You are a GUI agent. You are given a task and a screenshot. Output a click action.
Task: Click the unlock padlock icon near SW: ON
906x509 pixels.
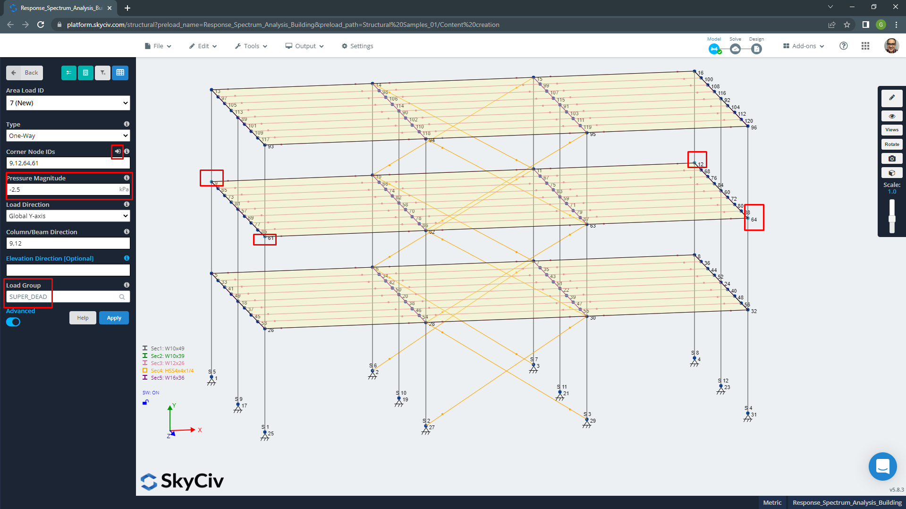[146, 402]
